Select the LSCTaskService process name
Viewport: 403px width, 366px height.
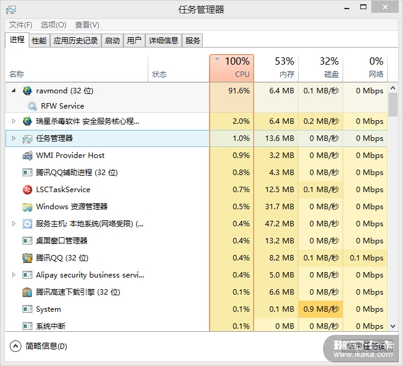click(64, 190)
